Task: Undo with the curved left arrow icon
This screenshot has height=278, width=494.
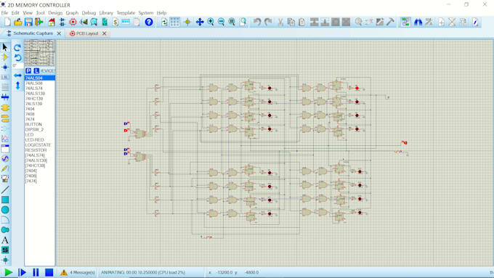Action: tap(257, 22)
